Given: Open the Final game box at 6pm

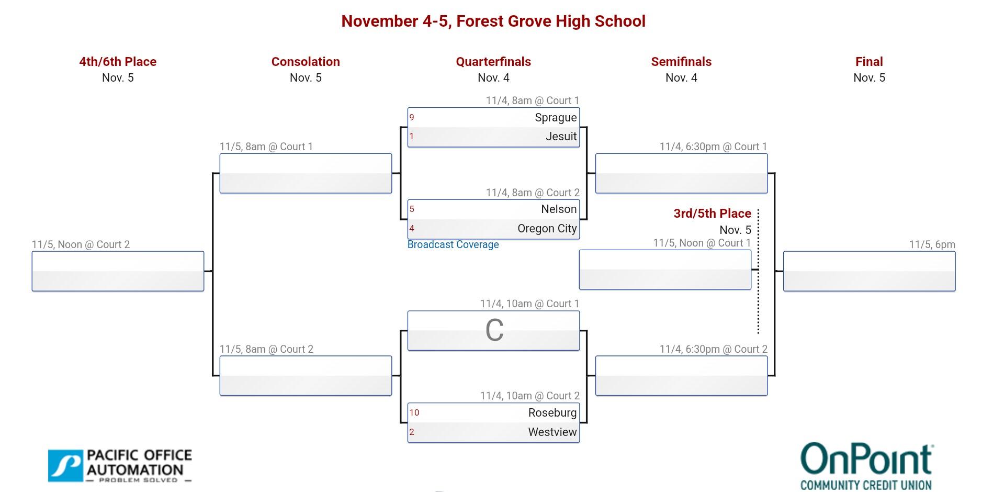Looking at the screenshot, I should [x=869, y=271].
